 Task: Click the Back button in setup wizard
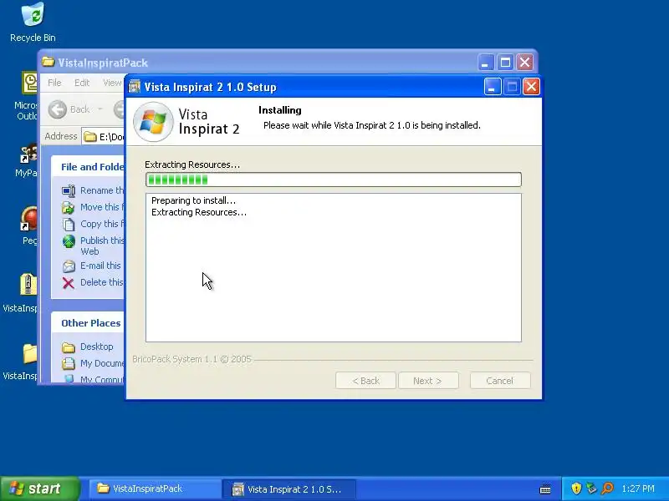click(x=365, y=381)
